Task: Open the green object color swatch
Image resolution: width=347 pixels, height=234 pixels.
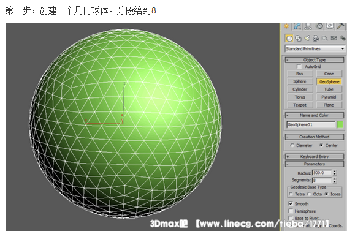Action: pyautogui.click(x=340, y=124)
